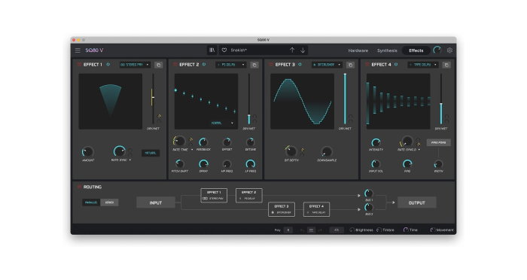Click Effect 4 Intensity knob
This screenshot has height=280, width=527.
point(376,142)
